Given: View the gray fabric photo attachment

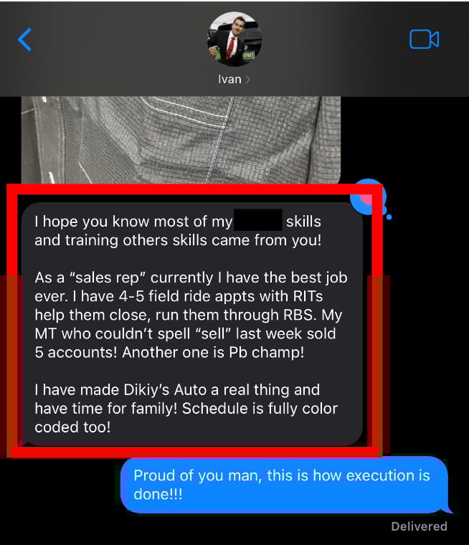Looking at the screenshot, I should [x=181, y=140].
